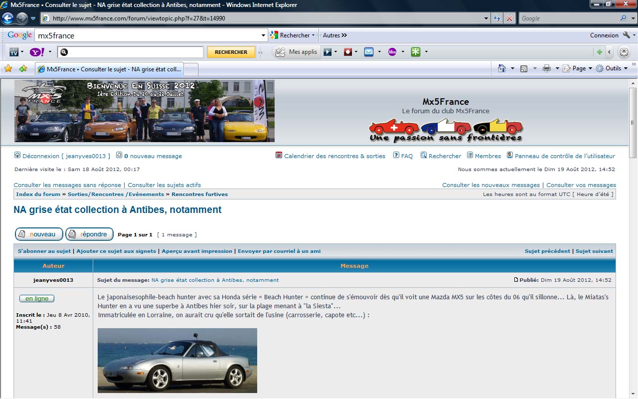This screenshot has width=638, height=399.
Task: Go forward with the browser Forward arrow
Action: pos(22,18)
